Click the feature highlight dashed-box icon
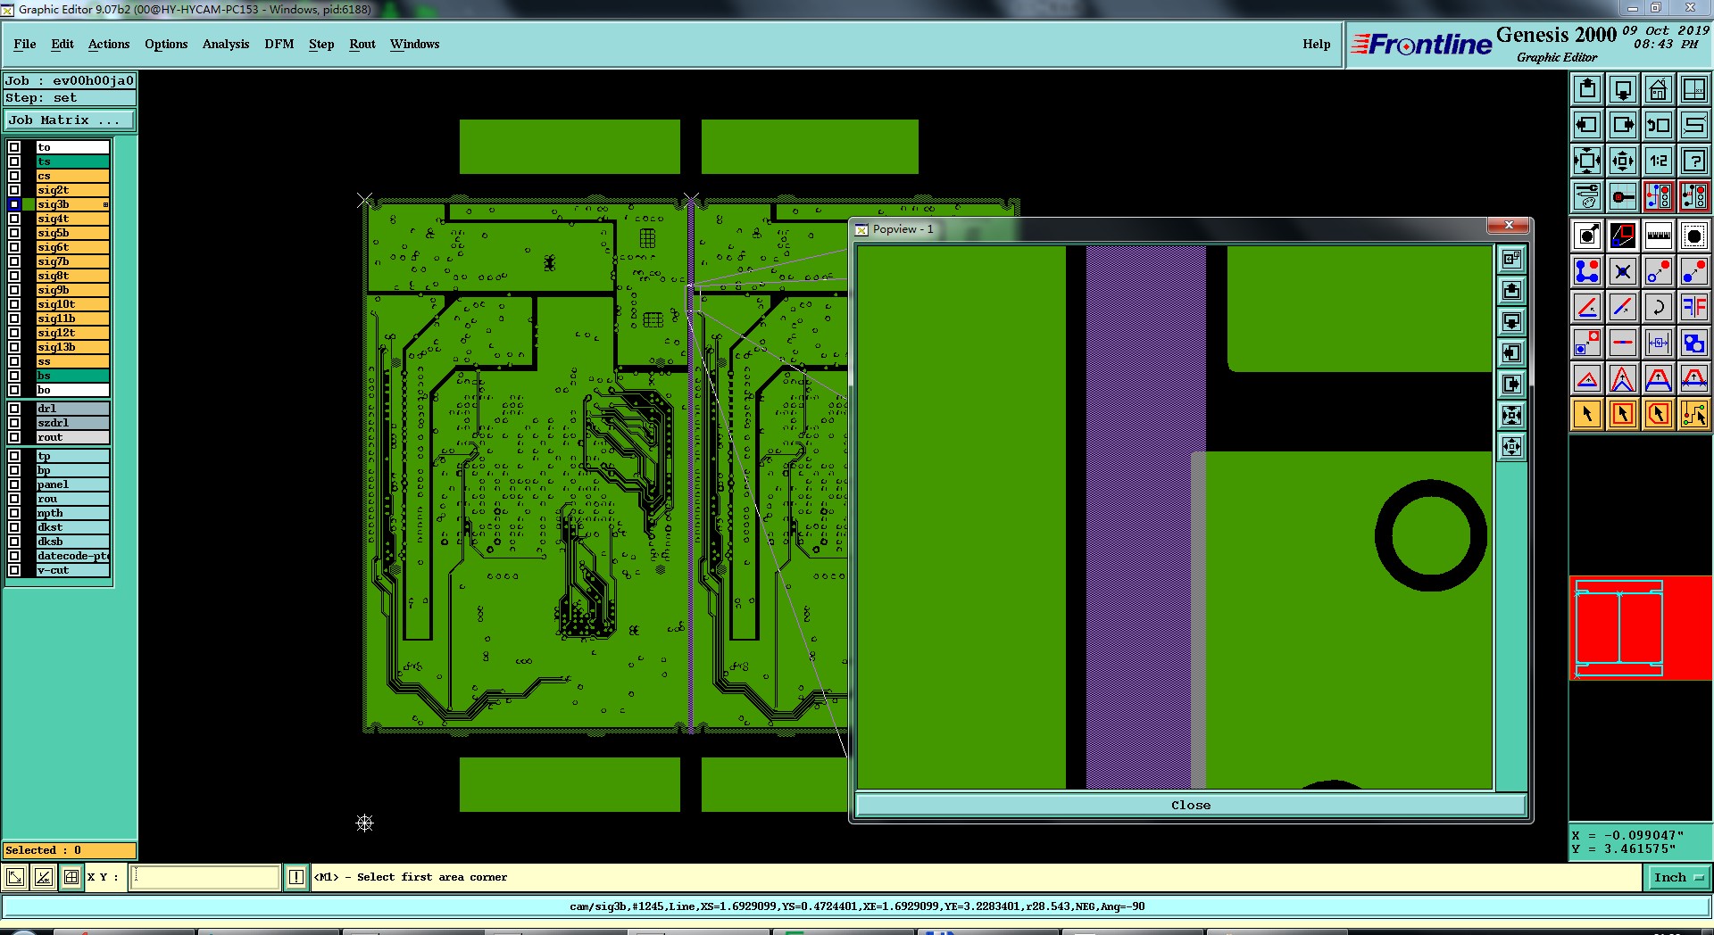The height and width of the screenshot is (935, 1714). click(x=1694, y=236)
